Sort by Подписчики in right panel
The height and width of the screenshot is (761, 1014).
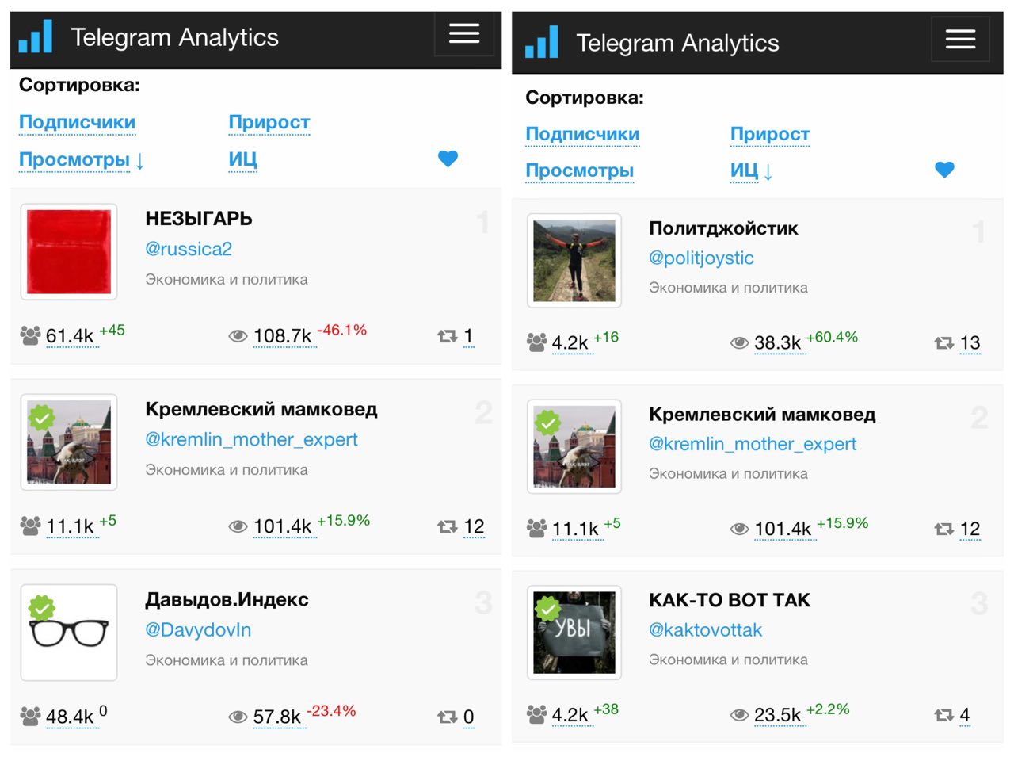coord(582,134)
